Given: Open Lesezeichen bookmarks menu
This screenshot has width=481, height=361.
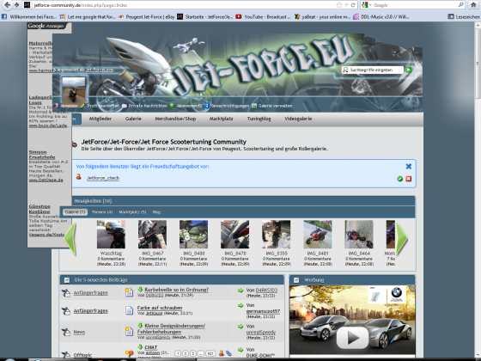Looking at the screenshot, I should coord(464,16).
